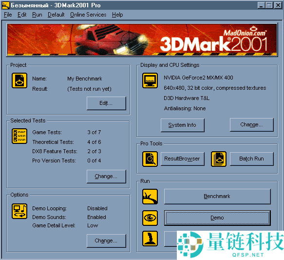Start the Benchmark
The image size is (284, 260).
[217, 197]
